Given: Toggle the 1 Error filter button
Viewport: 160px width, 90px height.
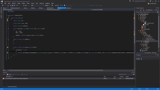Looking at the screenshot, I should pyautogui.click(x=9, y=74).
